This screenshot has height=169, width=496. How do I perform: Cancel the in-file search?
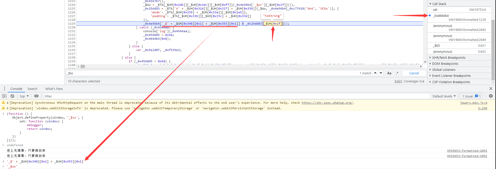(414, 73)
